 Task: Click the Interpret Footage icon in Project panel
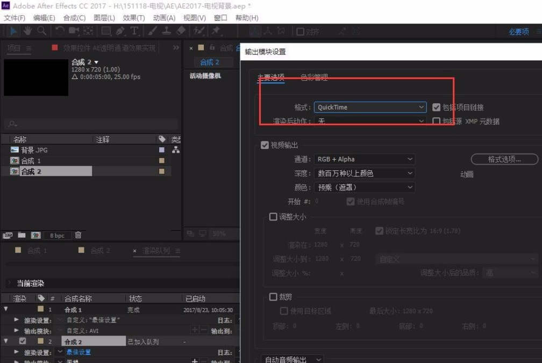[x=8, y=235]
